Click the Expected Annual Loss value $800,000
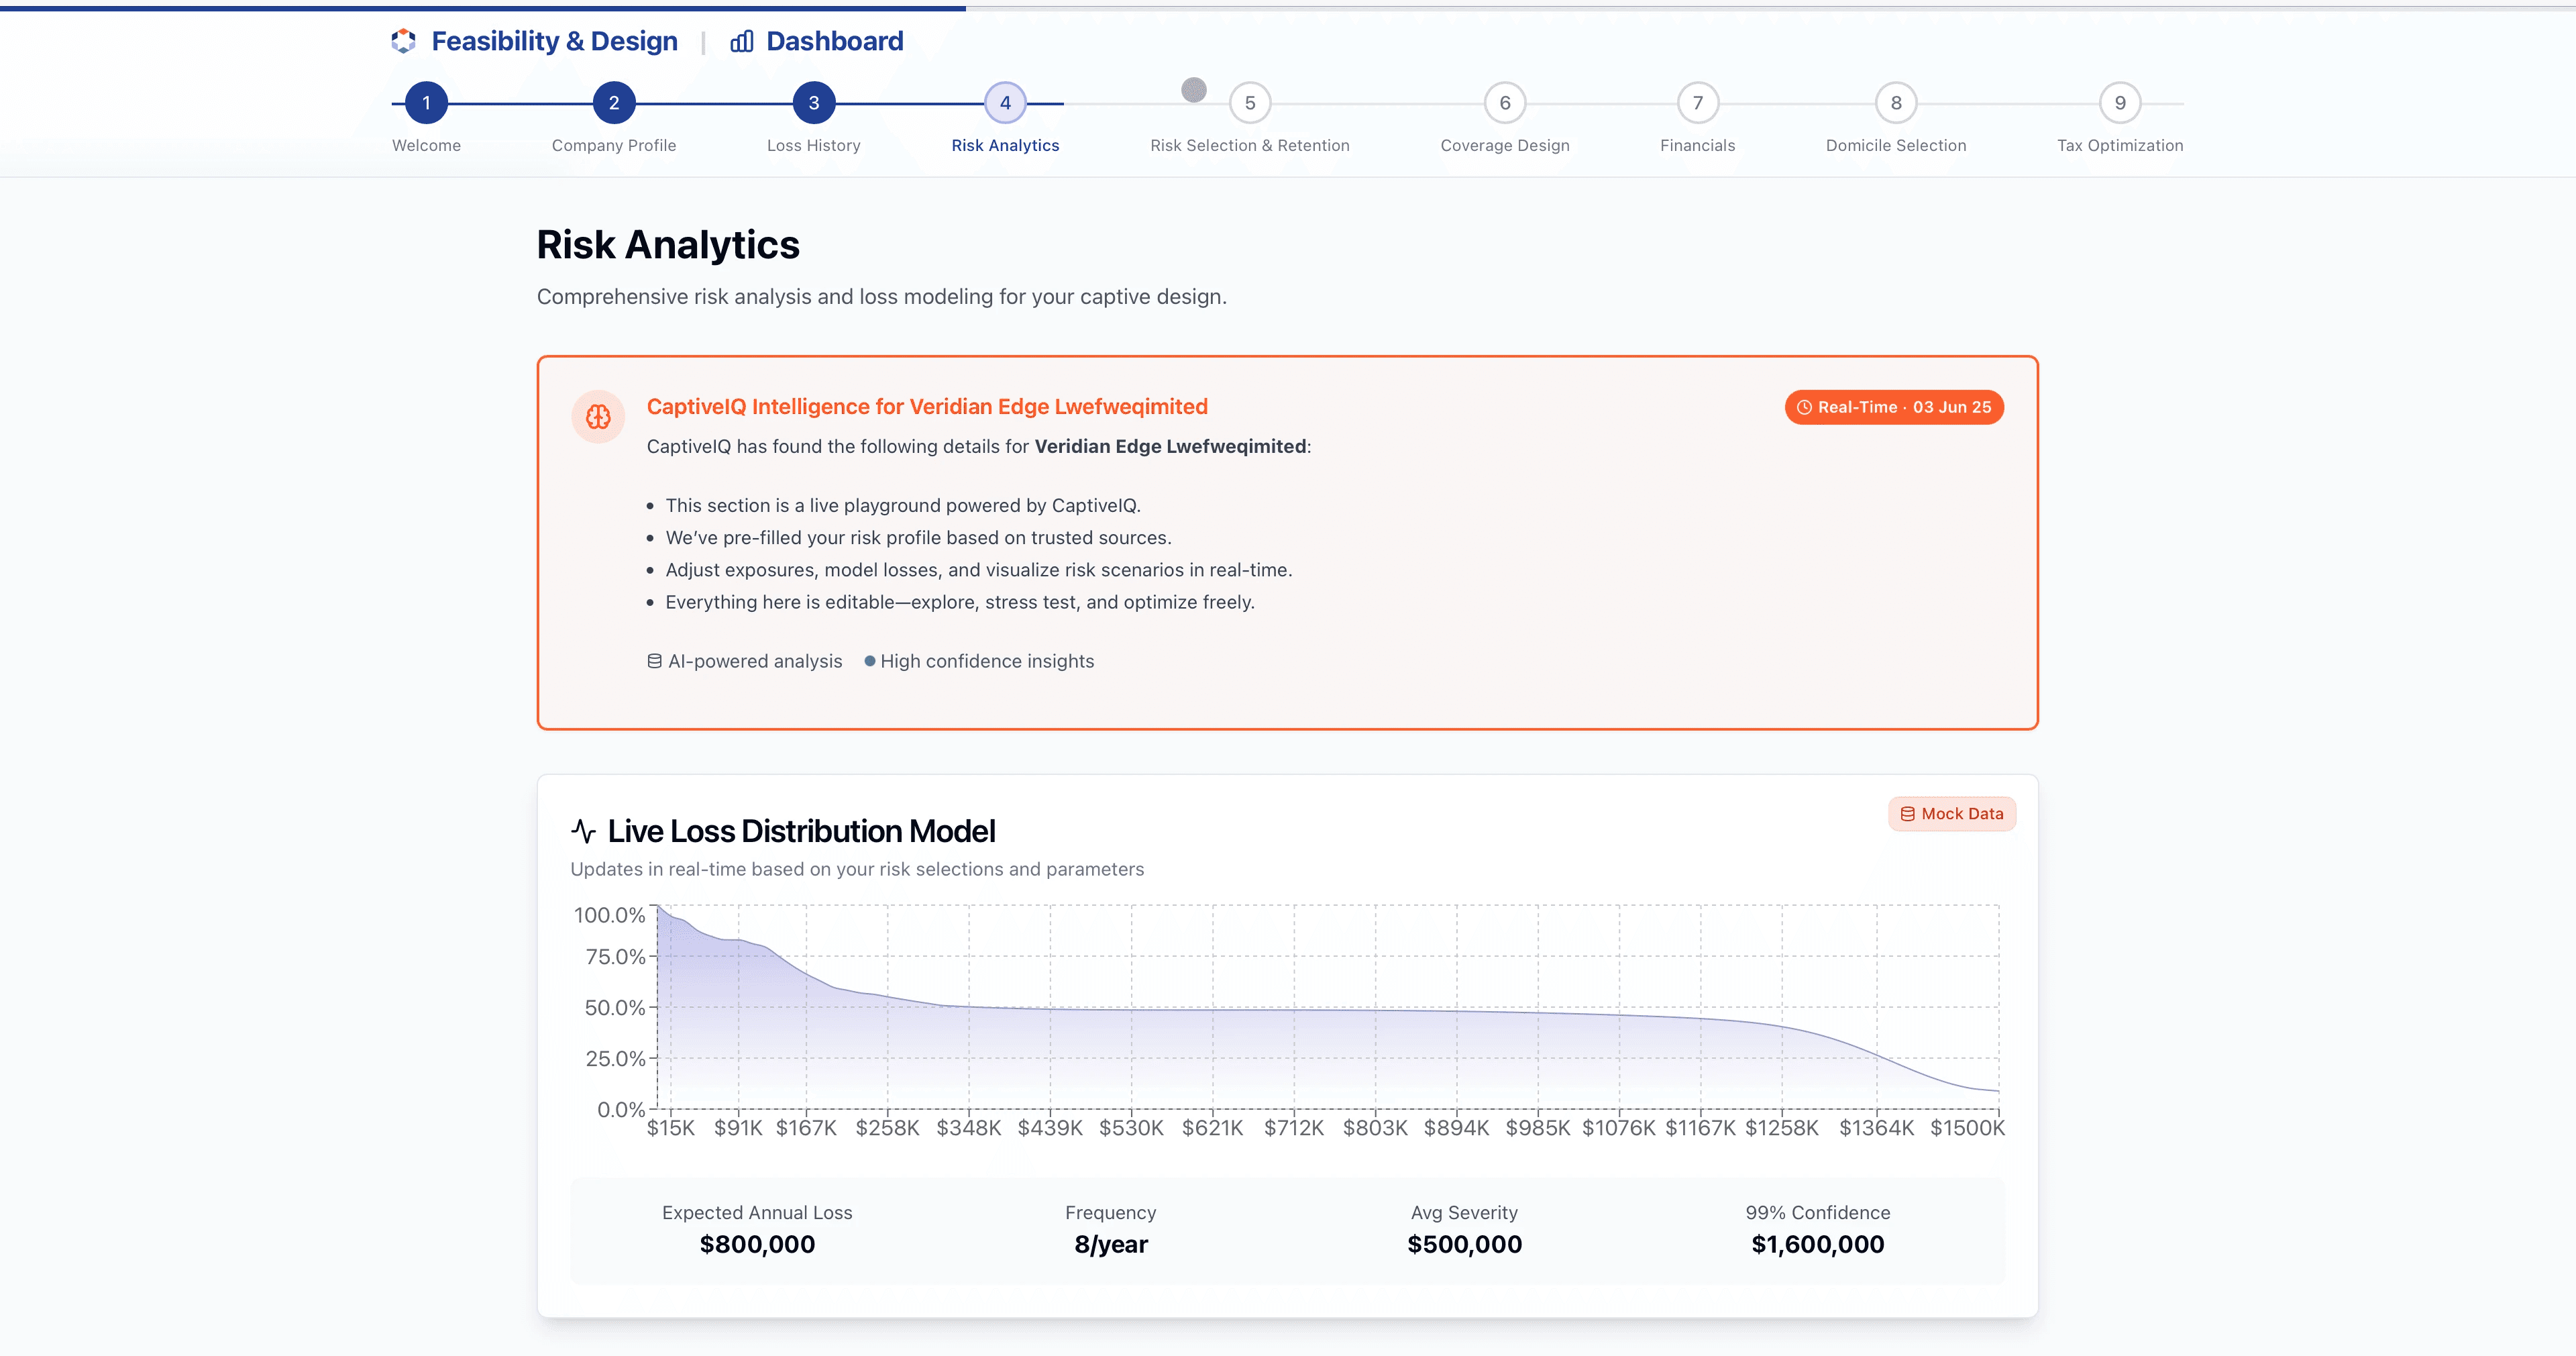 757,1245
